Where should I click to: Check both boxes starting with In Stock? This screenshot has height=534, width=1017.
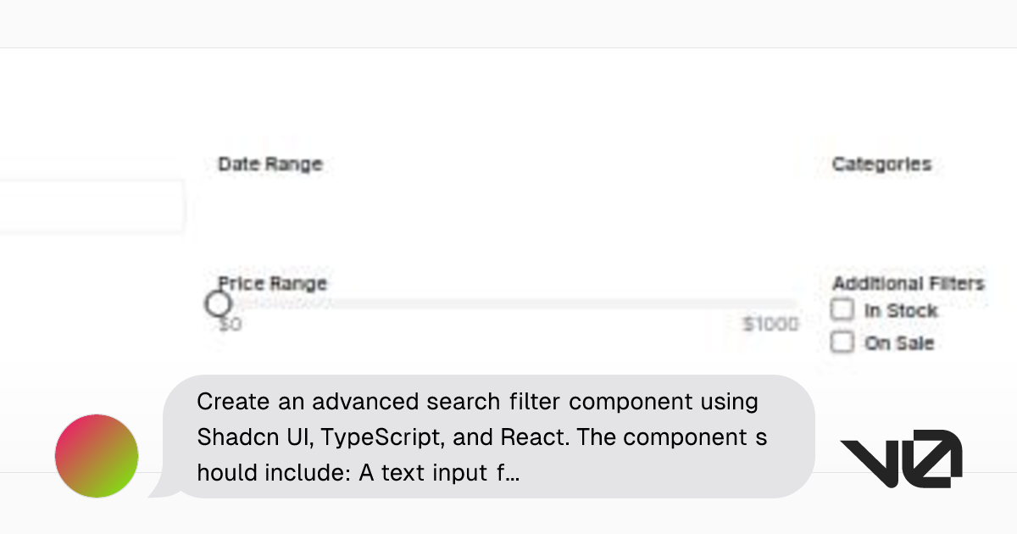click(x=842, y=309)
